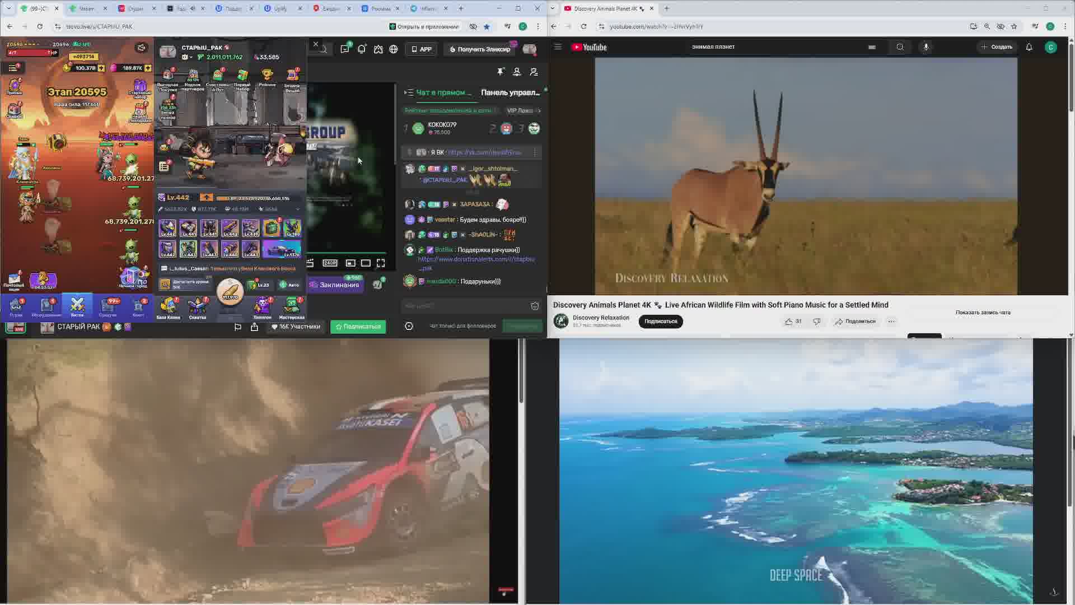
Task: Click Показать запись чата
Action: coord(983,313)
